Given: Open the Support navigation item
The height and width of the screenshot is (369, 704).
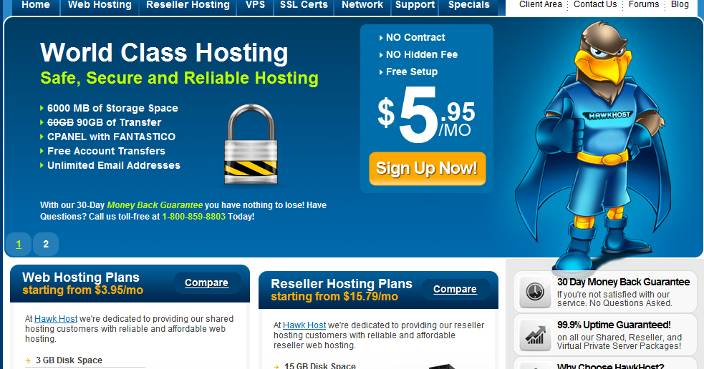Looking at the screenshot, I should pyautogui.click(x=415, y=5).
